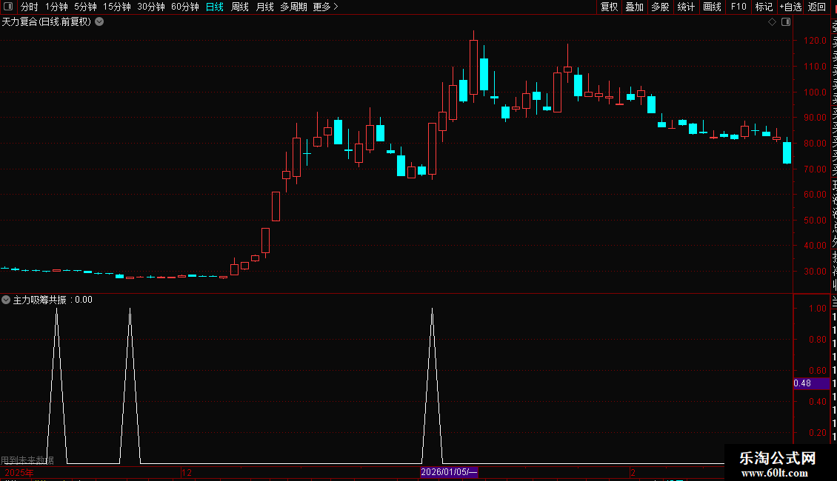837x481 pixels.
Task: Switch to the 分时 chart view
Action: coord(30,7)
